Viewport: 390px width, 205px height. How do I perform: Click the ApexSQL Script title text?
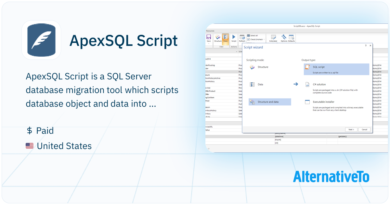pos(123,40)
